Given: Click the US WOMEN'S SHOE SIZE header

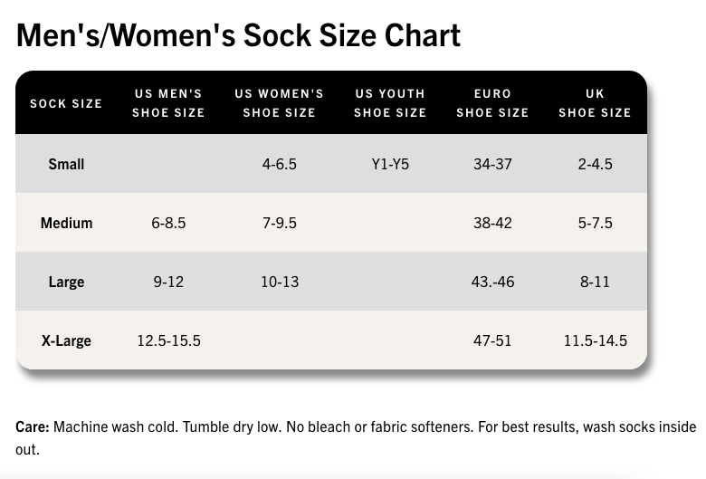Looking at the screenshot, I should (279, 103).
